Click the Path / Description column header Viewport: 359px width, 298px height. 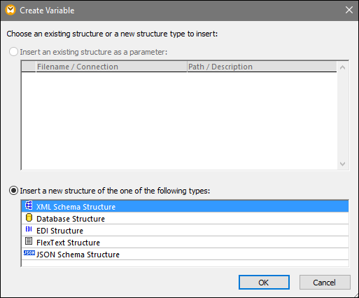262,67
